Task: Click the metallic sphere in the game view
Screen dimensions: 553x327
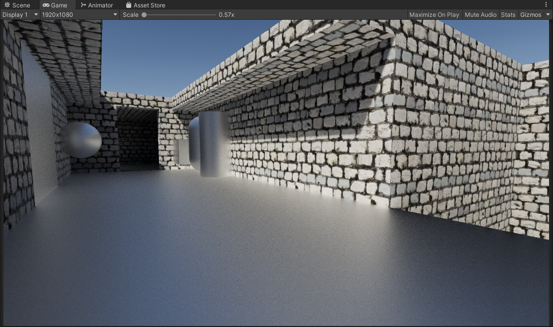Action: coord(81,140)
